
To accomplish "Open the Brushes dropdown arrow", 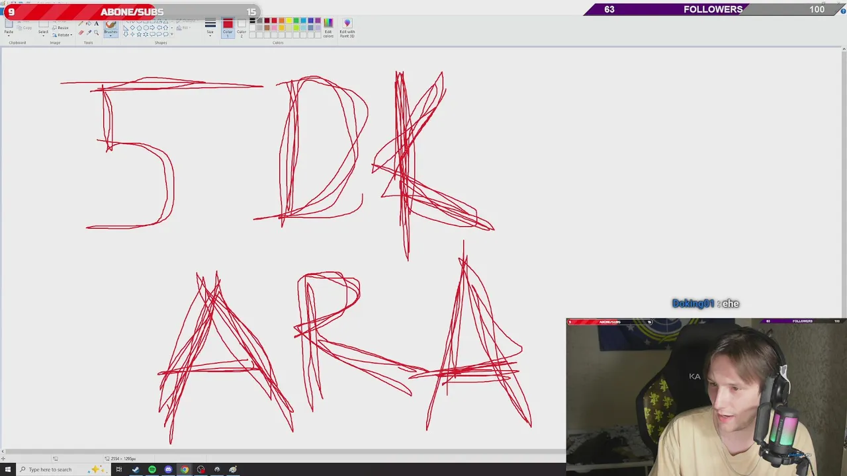I will (111, 36).
